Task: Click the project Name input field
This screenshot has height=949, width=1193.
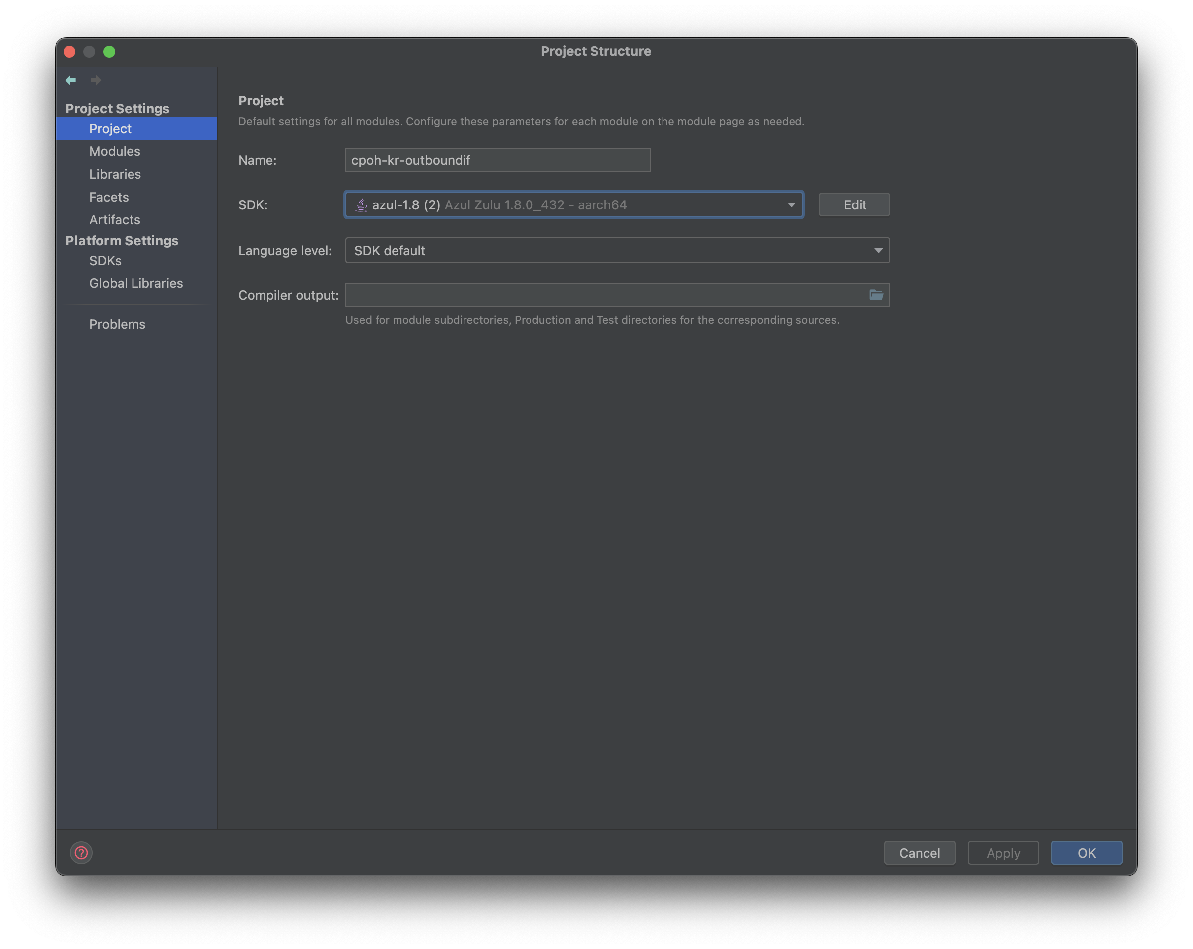Action: tap(497, 160)
